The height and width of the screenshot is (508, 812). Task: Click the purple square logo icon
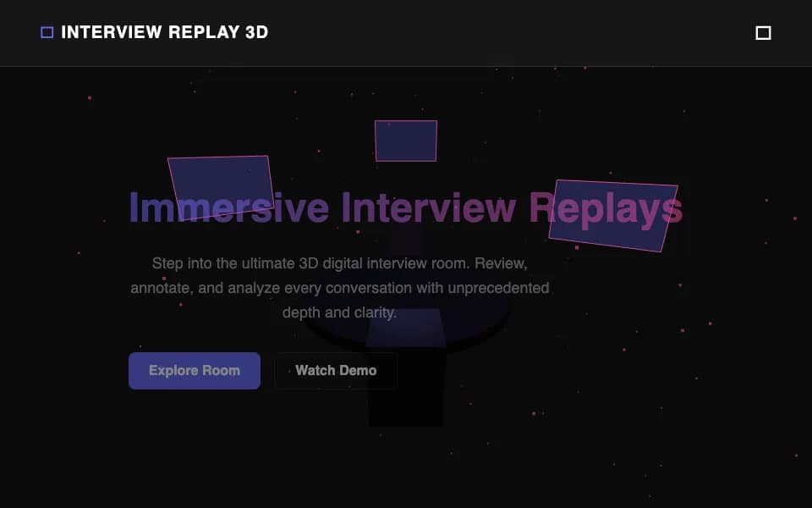coord(47,32)
